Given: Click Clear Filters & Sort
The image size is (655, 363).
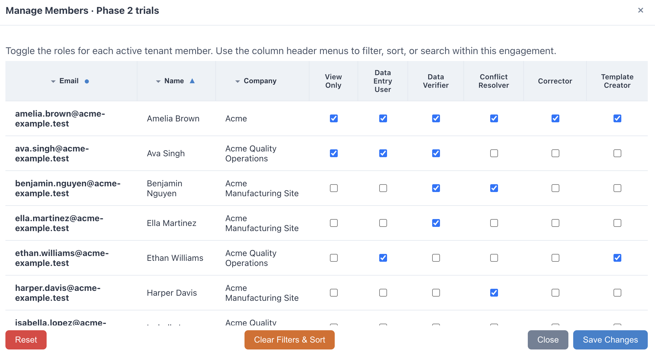Looking at the screenshot, I should point(289,340).
